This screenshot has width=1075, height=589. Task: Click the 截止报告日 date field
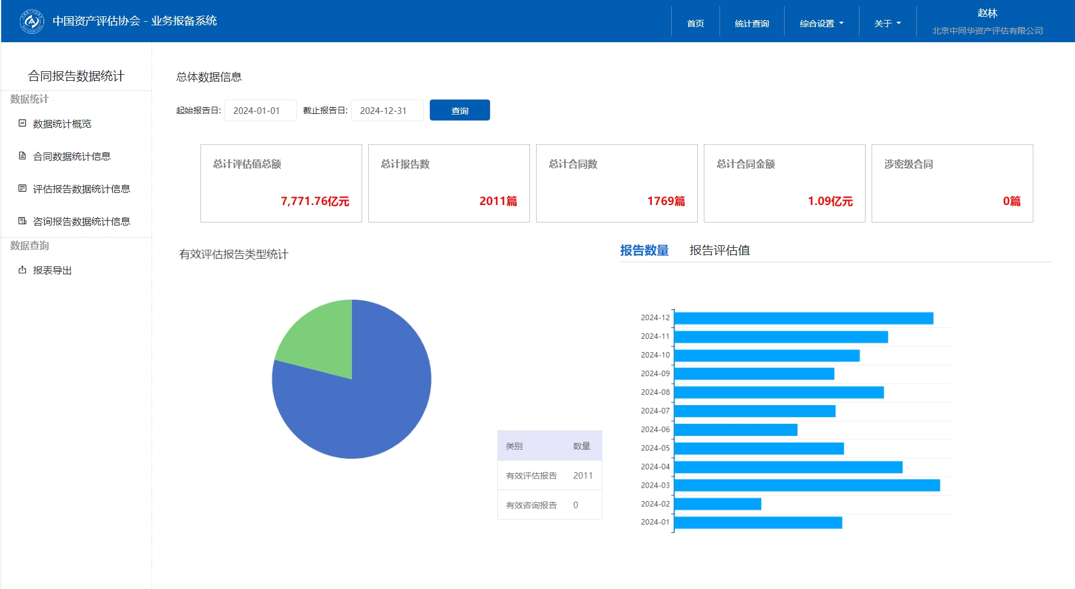(x=387, y=111)
